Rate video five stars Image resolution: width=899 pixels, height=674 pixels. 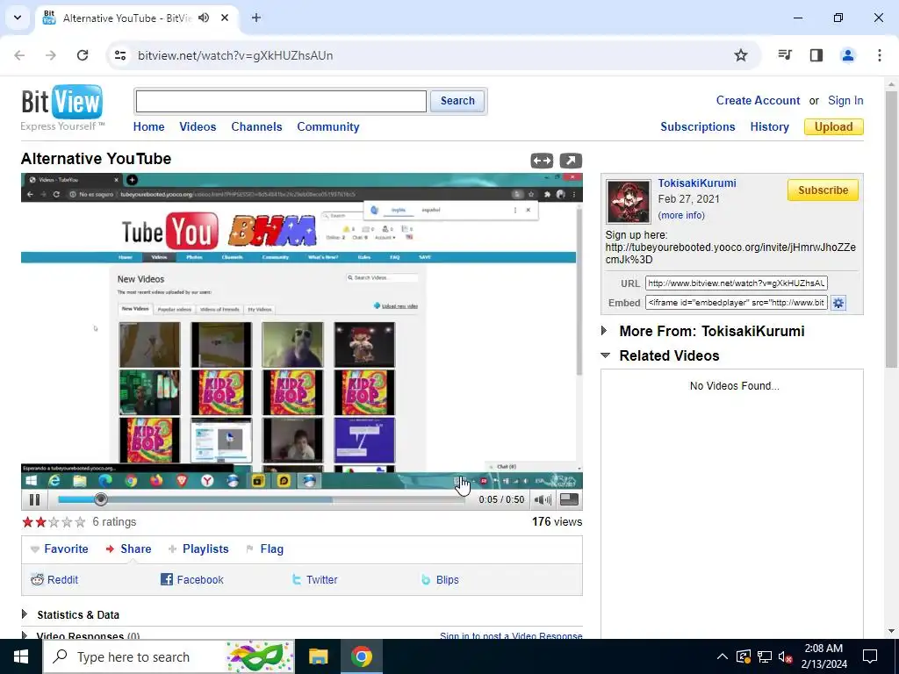(80, 521)
